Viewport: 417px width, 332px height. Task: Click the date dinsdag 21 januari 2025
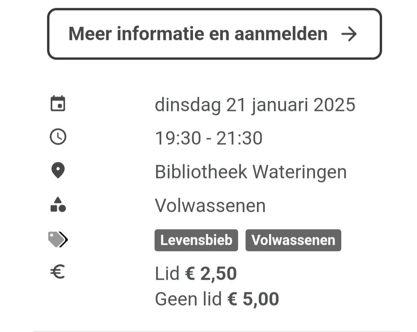(x=255, y=105)
